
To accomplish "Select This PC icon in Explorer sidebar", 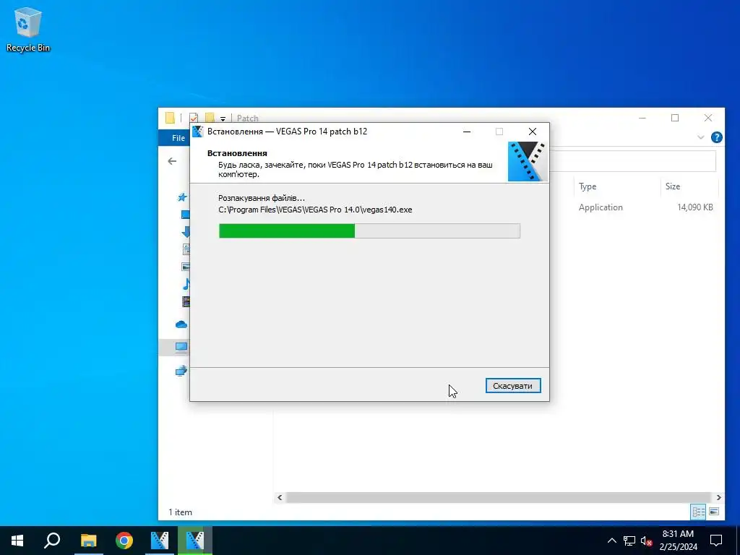I will click(x=181, y=348).
